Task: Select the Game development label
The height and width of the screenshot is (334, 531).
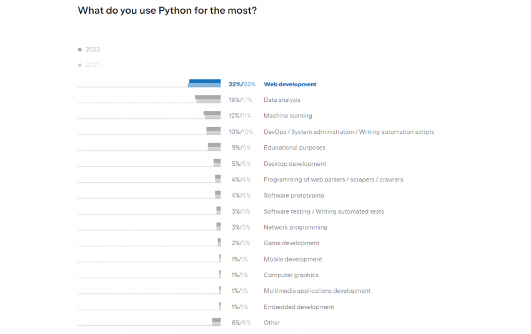Action: (291, 243)
